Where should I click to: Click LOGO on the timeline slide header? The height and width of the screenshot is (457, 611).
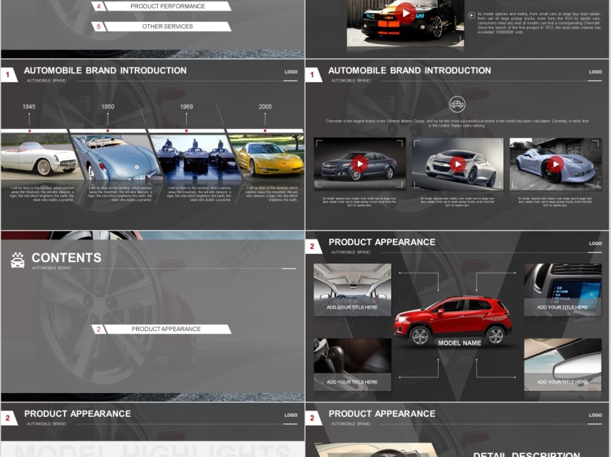291,72
